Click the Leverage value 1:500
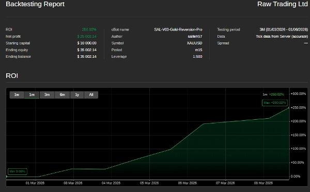Screen dimensions: 310x192 coord(197,56)
